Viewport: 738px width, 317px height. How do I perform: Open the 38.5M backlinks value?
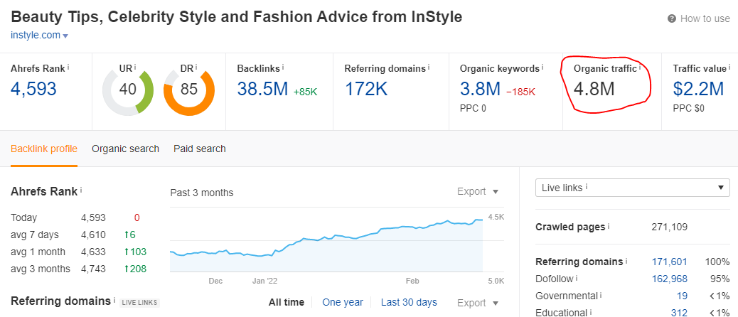(x=262, y=89)
